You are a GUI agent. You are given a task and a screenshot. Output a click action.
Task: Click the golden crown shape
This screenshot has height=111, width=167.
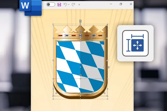pyautogui.click(x=80, y=32)
